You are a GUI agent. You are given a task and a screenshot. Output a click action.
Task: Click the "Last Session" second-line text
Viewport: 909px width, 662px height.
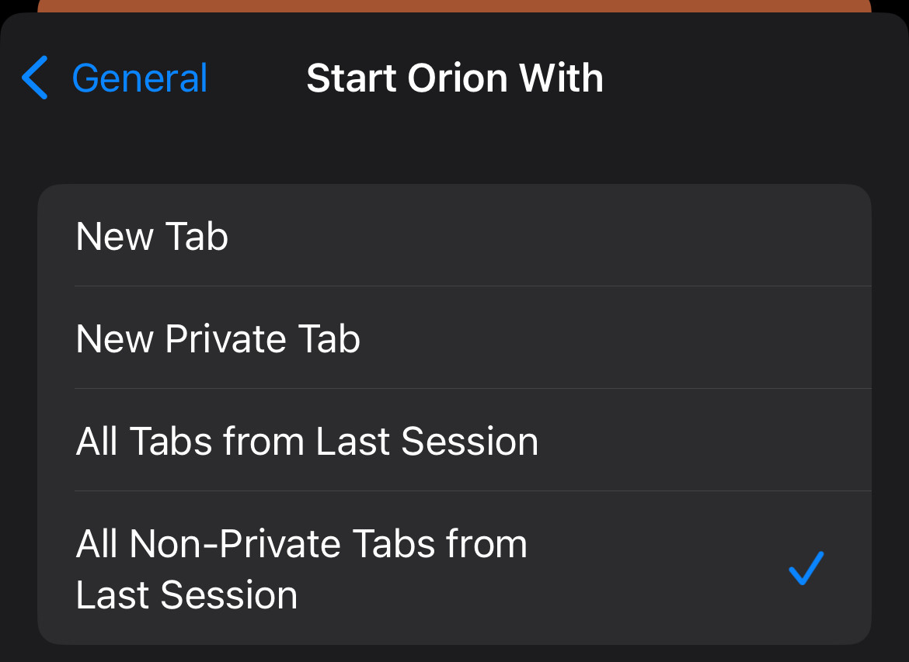pyautogui.click(x=186, y=595)
